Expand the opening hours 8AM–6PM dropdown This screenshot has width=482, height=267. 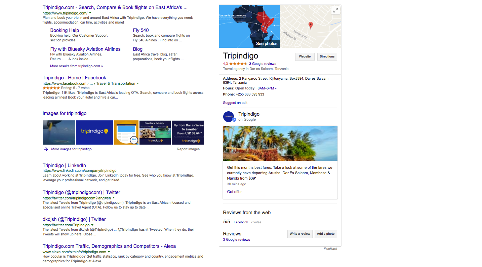(x=267, y=88)
